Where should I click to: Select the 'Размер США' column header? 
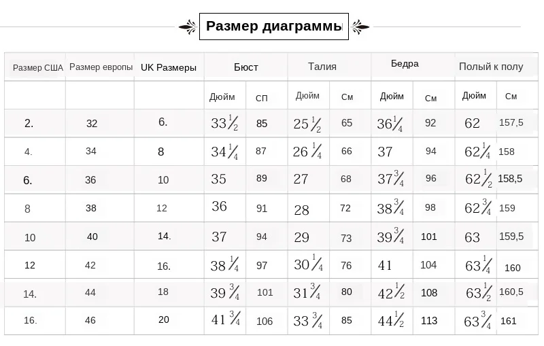(38, 67)
